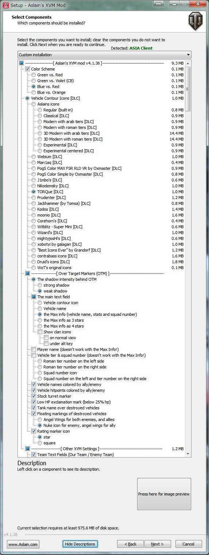Enable clan icons under alt key
209x555 pixels.
point(46,344)
